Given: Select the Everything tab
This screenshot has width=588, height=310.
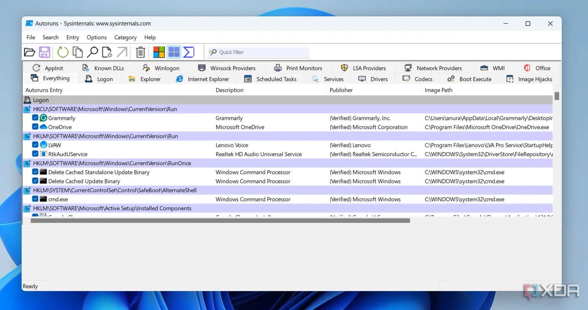Looking at the screenshot, I should (50, 78).
